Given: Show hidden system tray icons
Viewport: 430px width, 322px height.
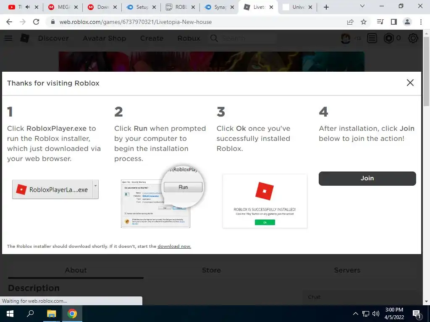Looking at the screenshot, I should [355, 314].
